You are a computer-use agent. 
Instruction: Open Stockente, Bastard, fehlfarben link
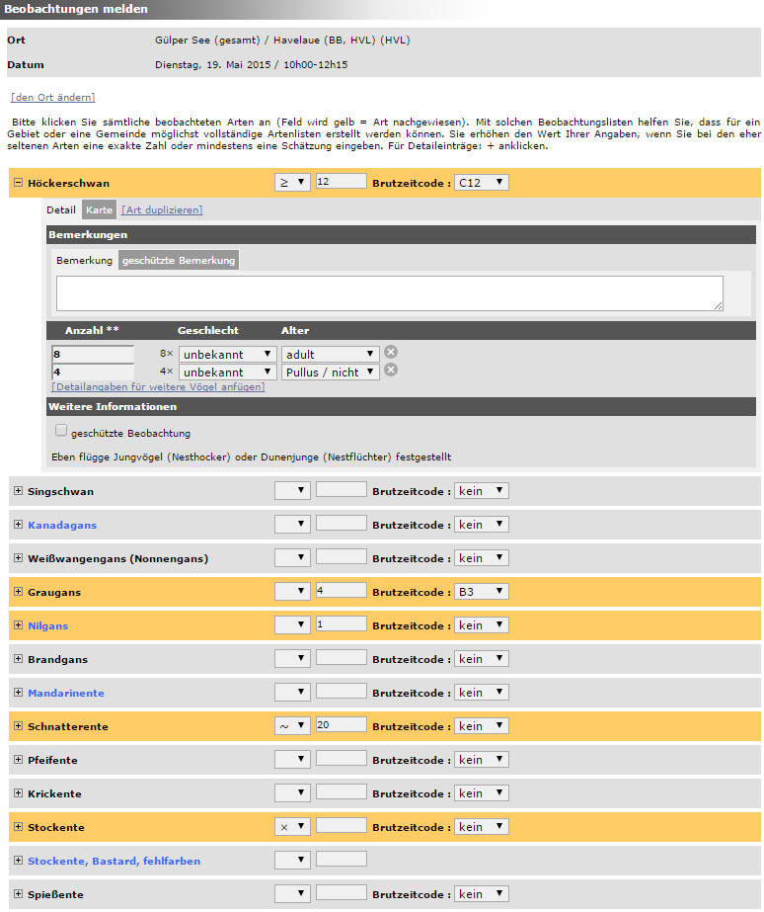coord(114,861)
